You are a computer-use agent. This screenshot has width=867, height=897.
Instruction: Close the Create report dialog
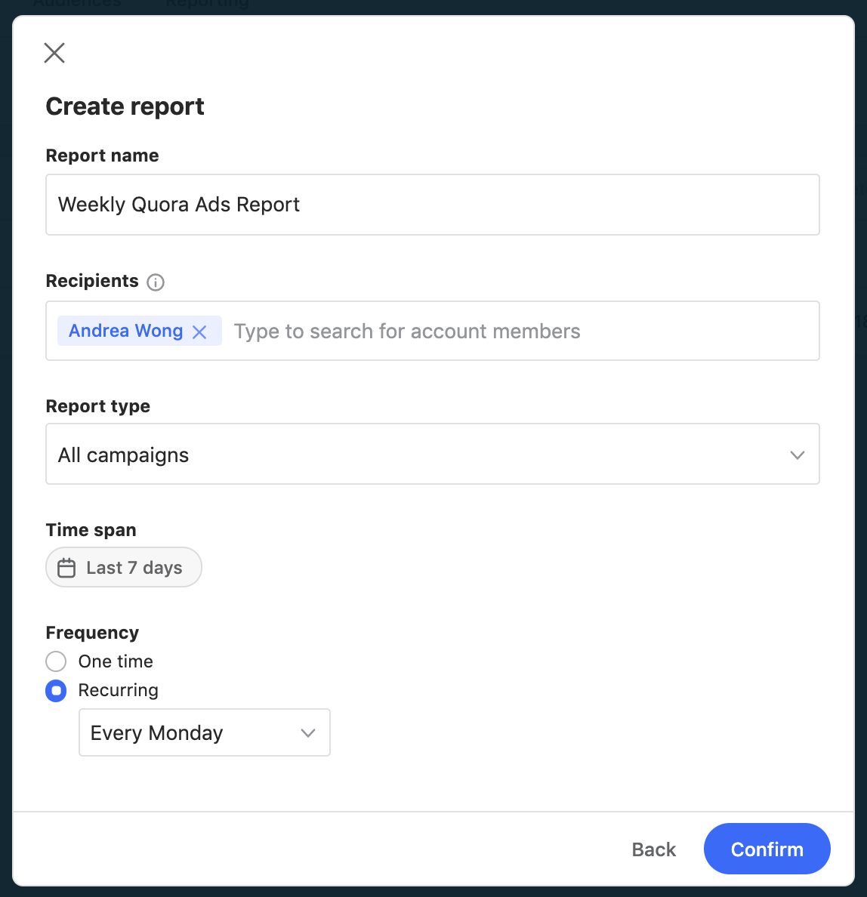point(54,53)
